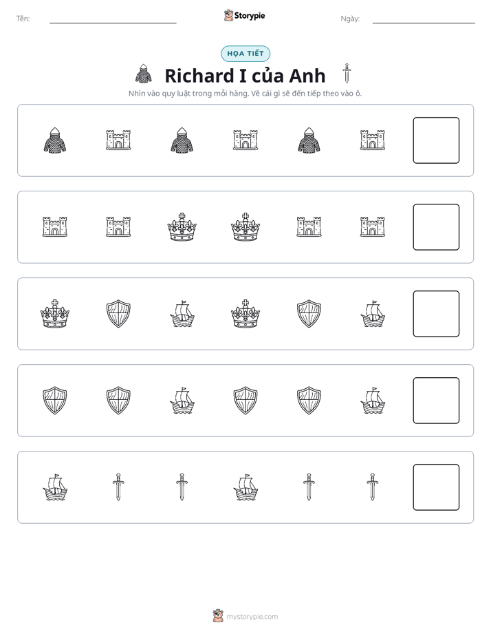Click the first crown in row two
Screen dimensions: 491x636
click(182, 226)
